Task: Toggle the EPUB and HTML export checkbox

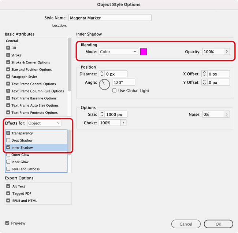Action: coord(8,200)
